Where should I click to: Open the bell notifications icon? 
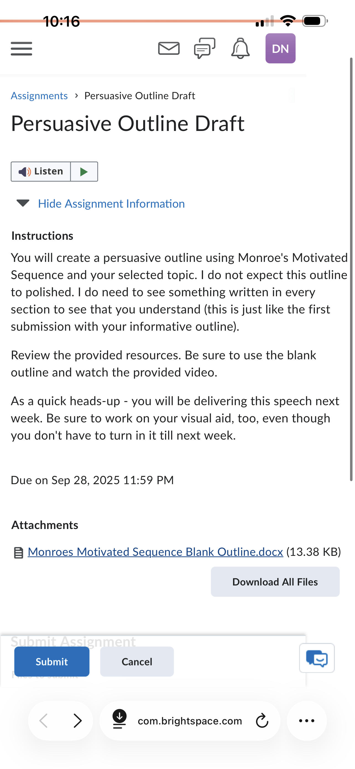click(x=240, y=48)
